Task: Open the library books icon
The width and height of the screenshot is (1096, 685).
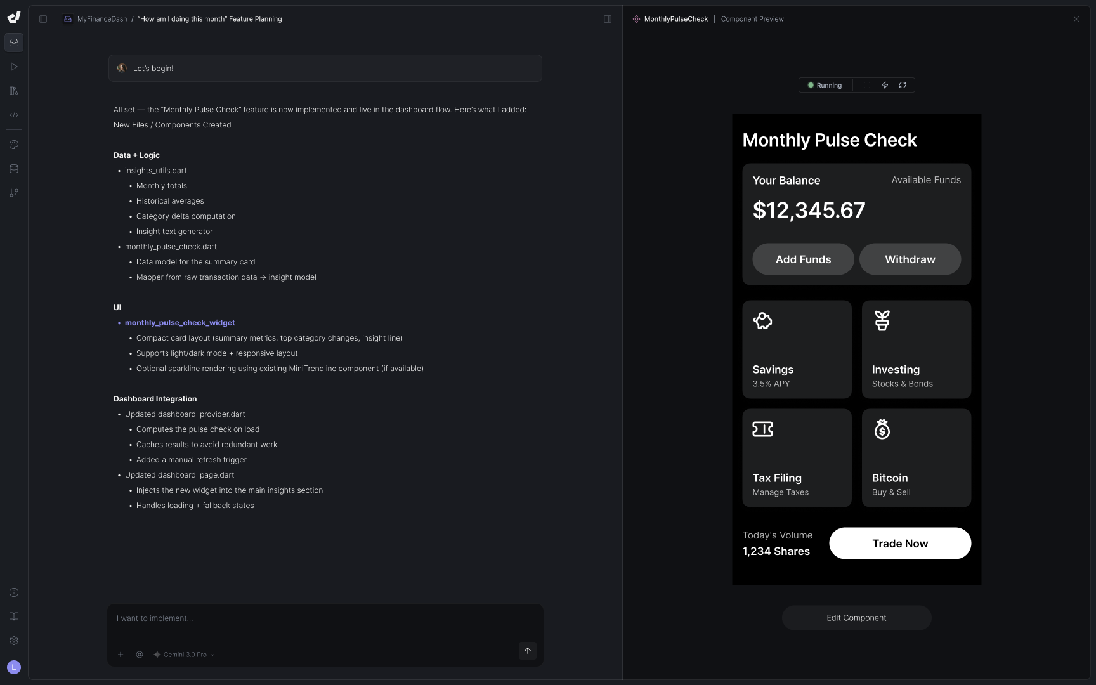Action: [x=14, y=91]
